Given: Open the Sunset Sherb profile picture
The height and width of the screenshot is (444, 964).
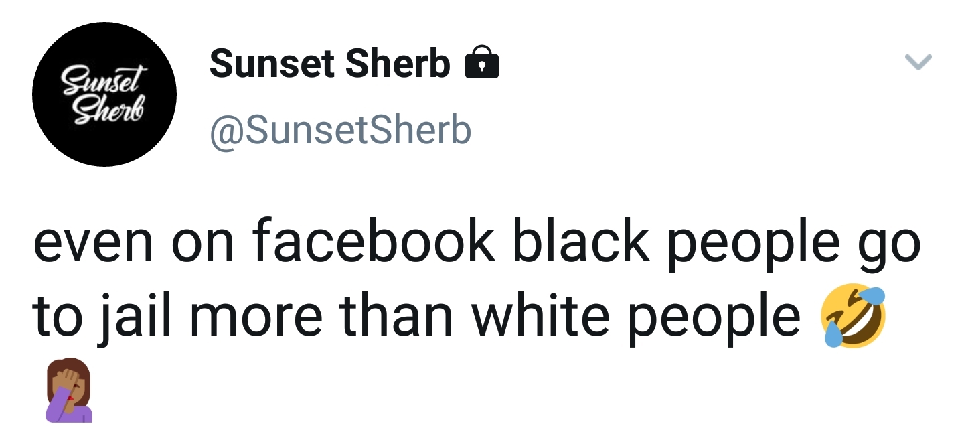Looking at the screenshot, I should (104, 94).
